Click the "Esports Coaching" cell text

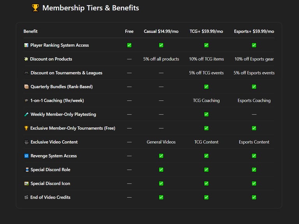click(x=254, y=101)
